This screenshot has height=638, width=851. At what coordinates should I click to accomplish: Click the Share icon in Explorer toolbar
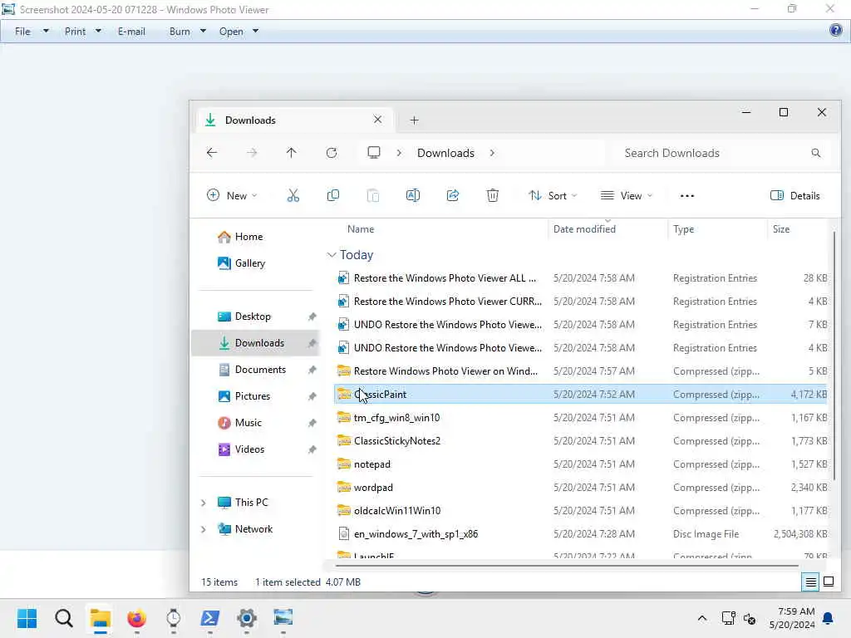453,195
